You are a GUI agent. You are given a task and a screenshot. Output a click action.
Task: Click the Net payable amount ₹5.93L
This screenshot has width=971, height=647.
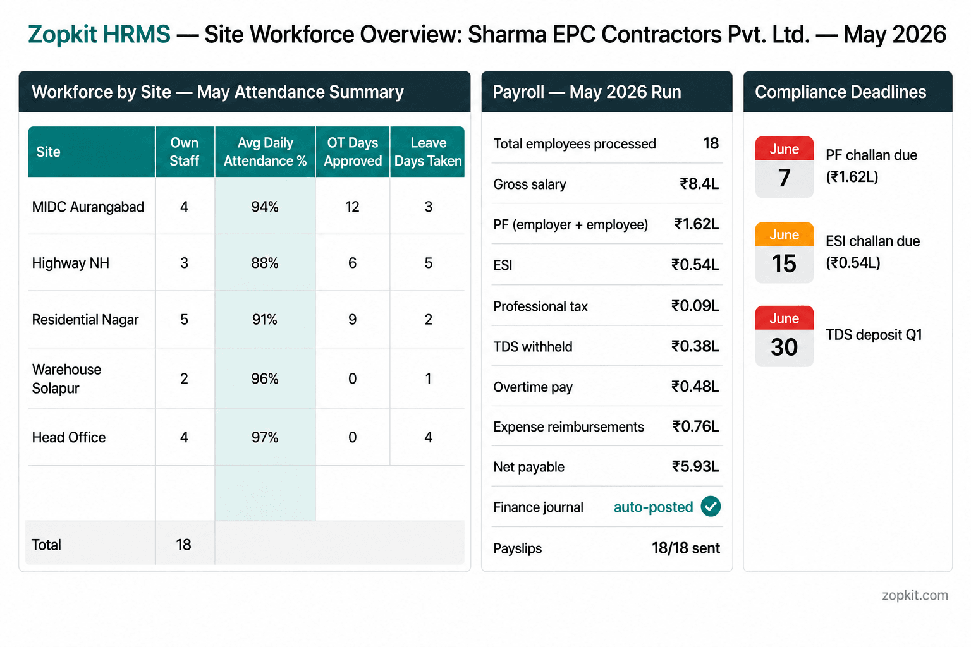[x=695, y=466]
